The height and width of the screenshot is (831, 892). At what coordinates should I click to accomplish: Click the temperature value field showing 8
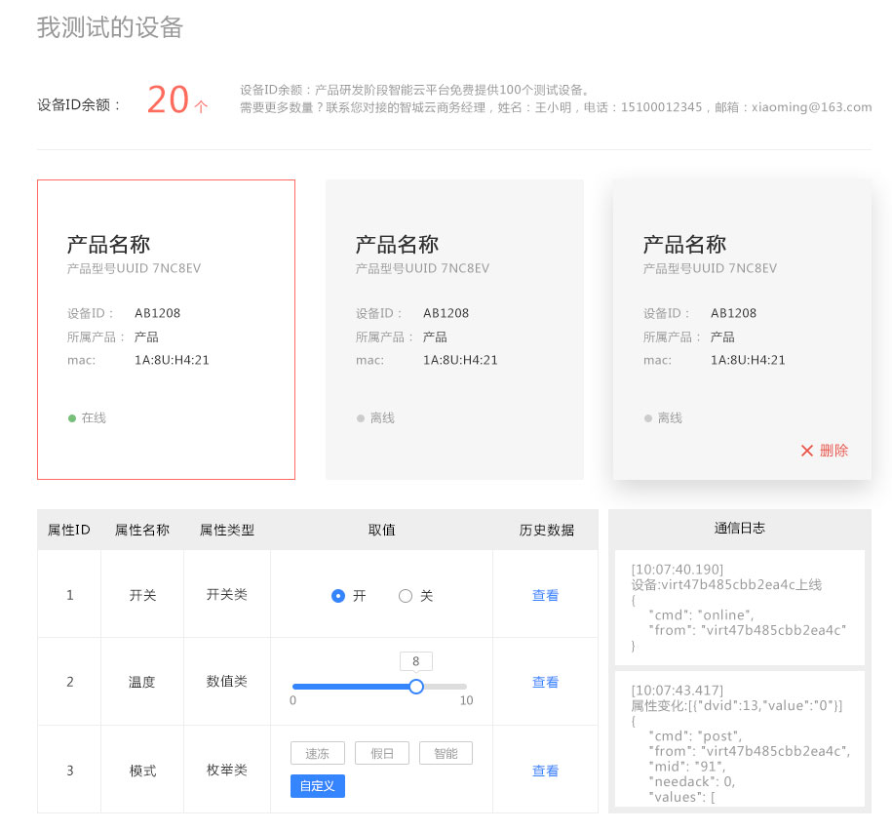click(x=416, y=660)
